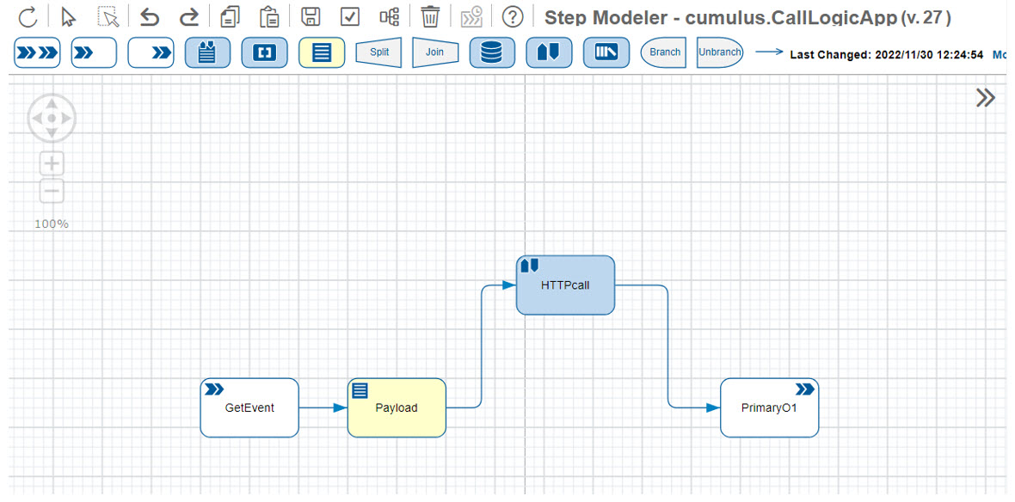Expand the right-side panel with the chevron
This screenshot has height=502, width=1015.
click(x=985, y=97)
